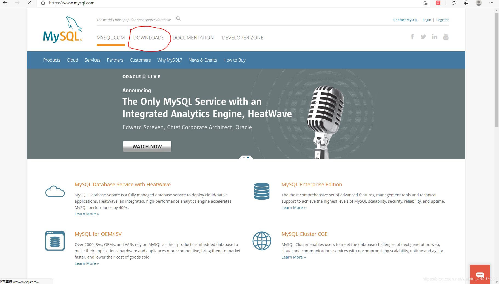Open the browser profile avatar
The height and width of the screenshot is (284, 499).
(479, 3)
